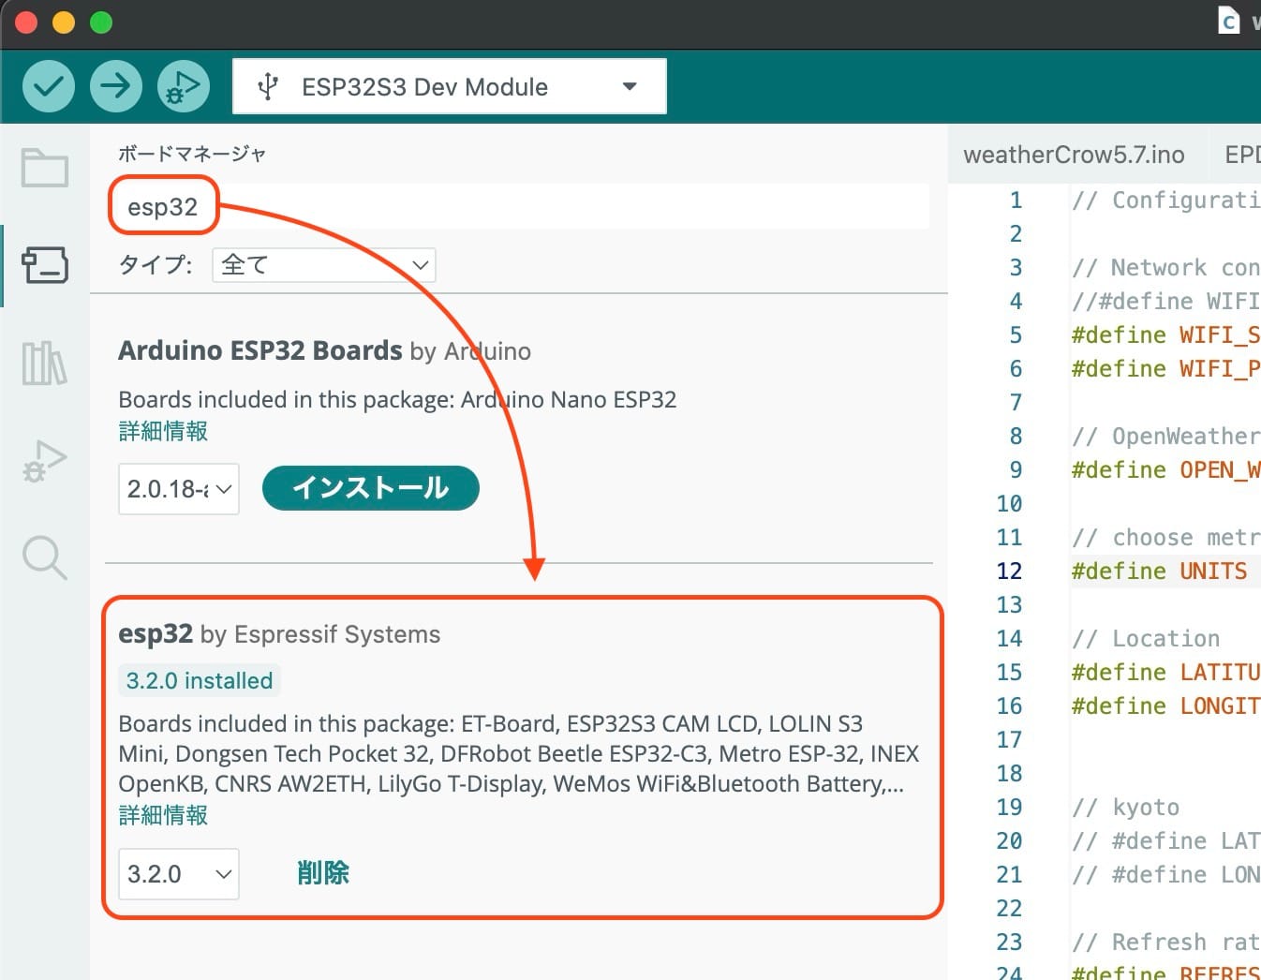Click the '// Network con' comment line
Image resolution: width=1261 pixels, height=980 pixels.
(1166, 268)
